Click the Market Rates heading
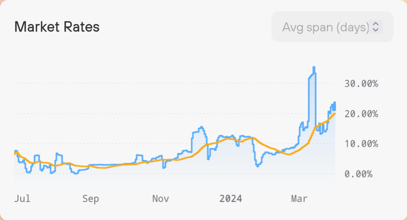Image resolution: width=407 pixels, height=220 pixels. (x=57, y=27)
